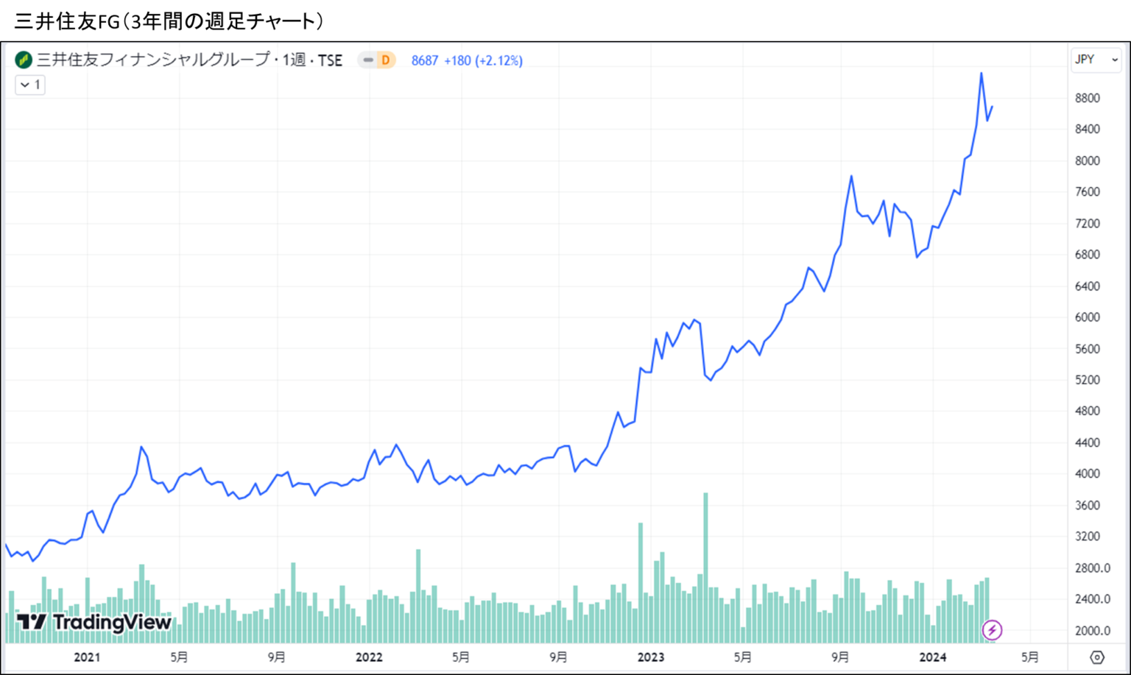
Task: Click the 2000.0 price axis label
Action: pos(1093,630)
